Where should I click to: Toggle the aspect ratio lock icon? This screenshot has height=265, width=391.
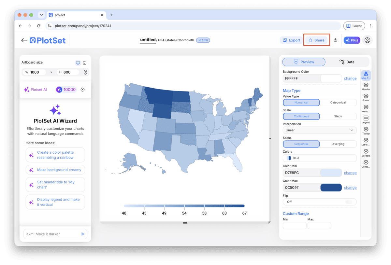85,72
